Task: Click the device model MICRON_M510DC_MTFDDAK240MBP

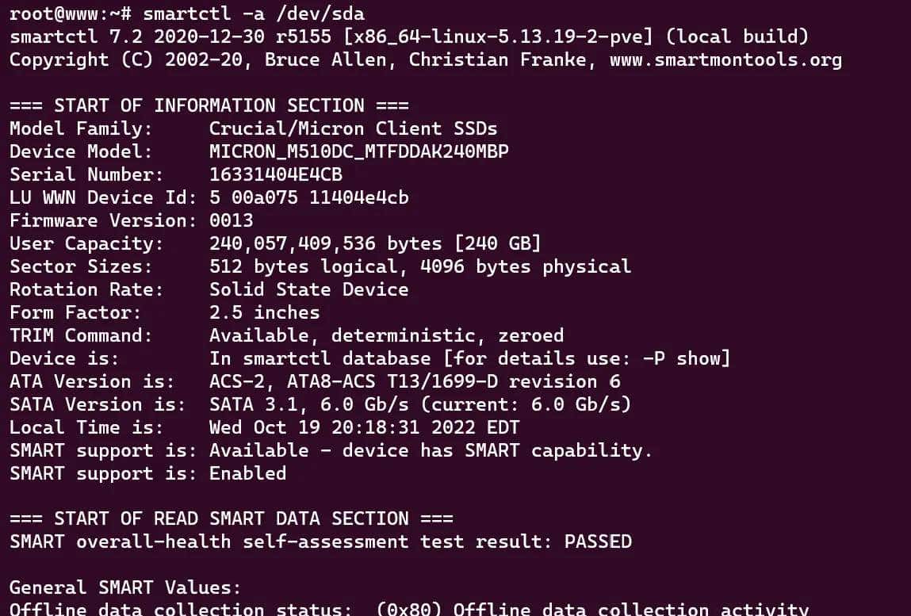Action: (358, 151)
